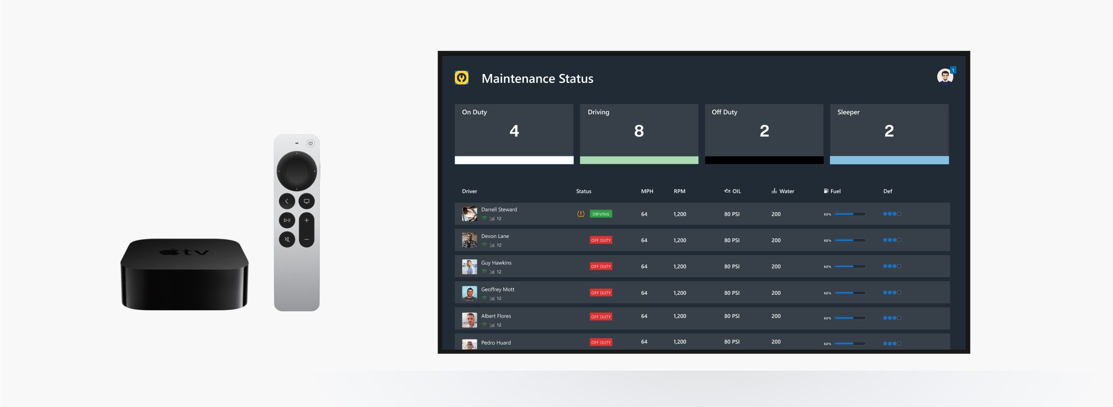
Task: Click the Def level dots for Devon Lane
Action: click(x=892, y=240)
